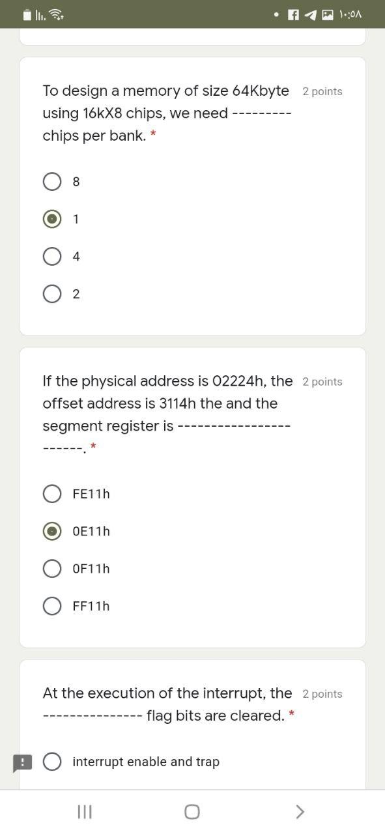Viewport: 385px width, 834px height.
Task: Tap the selected 0E11h radio button
Action: pos(52,531)
